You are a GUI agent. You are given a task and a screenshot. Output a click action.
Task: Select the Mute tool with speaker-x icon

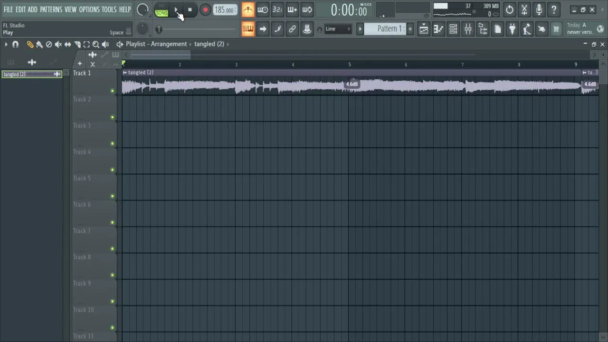pyautogui.click(x=58, y=44)
